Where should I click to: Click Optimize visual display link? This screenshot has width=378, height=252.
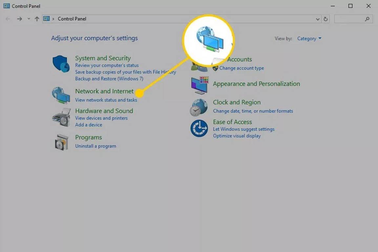point(237,136)
